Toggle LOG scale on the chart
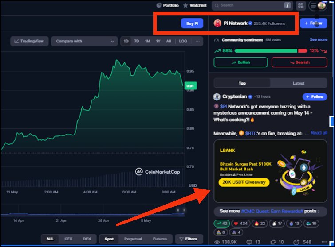This screenshot has height=247, width=335. click(183, 41)
